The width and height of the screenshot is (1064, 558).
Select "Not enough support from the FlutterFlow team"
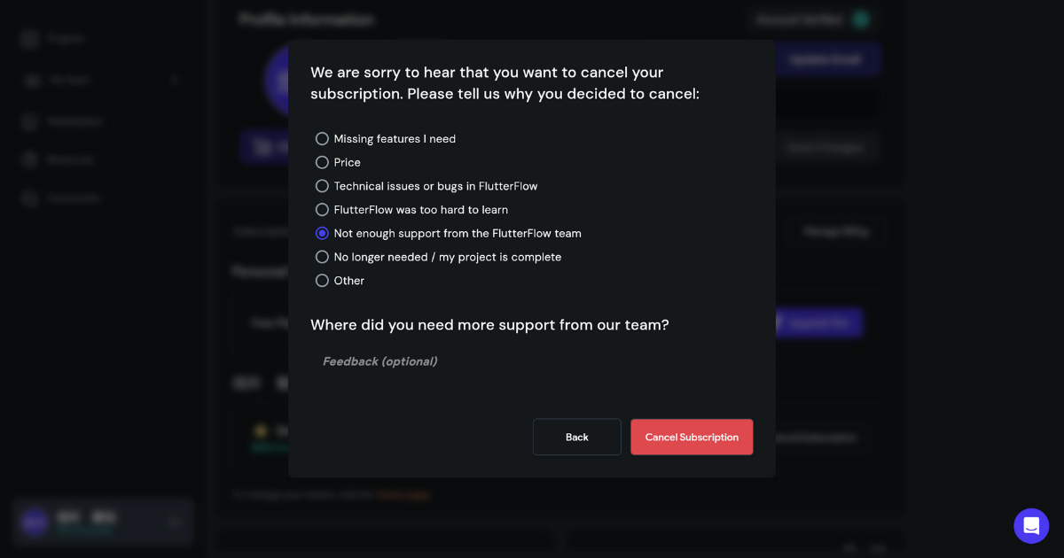click(x=322, y=234)
